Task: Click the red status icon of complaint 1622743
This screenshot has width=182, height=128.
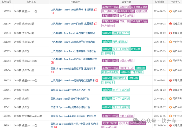Action: coord(170,33)
